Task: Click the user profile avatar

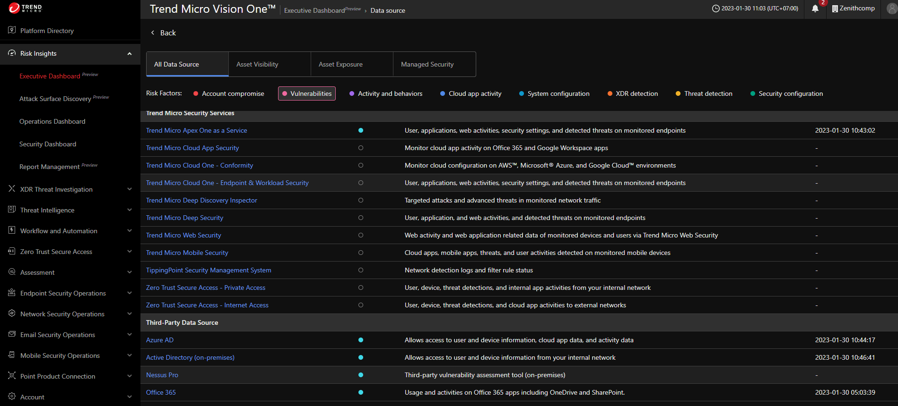Action: [x=892, y=8]
